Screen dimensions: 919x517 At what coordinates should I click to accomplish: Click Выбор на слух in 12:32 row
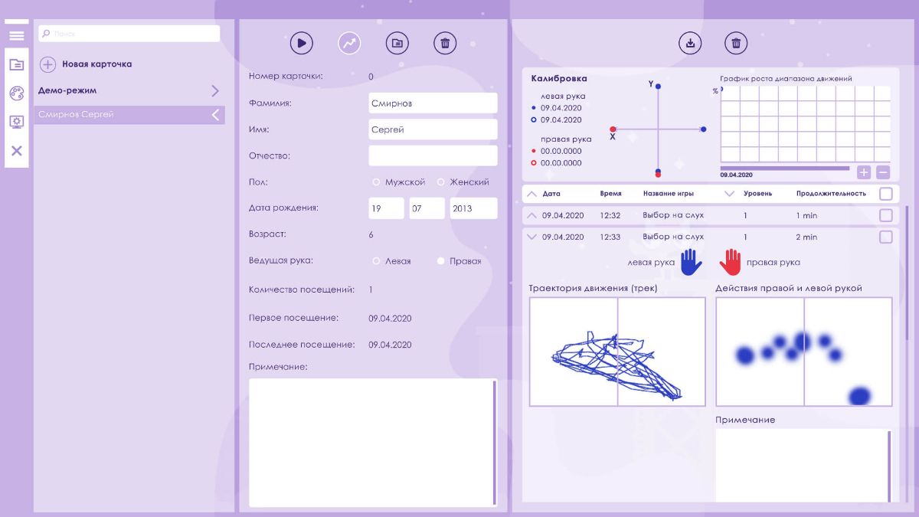click(673, 215)
